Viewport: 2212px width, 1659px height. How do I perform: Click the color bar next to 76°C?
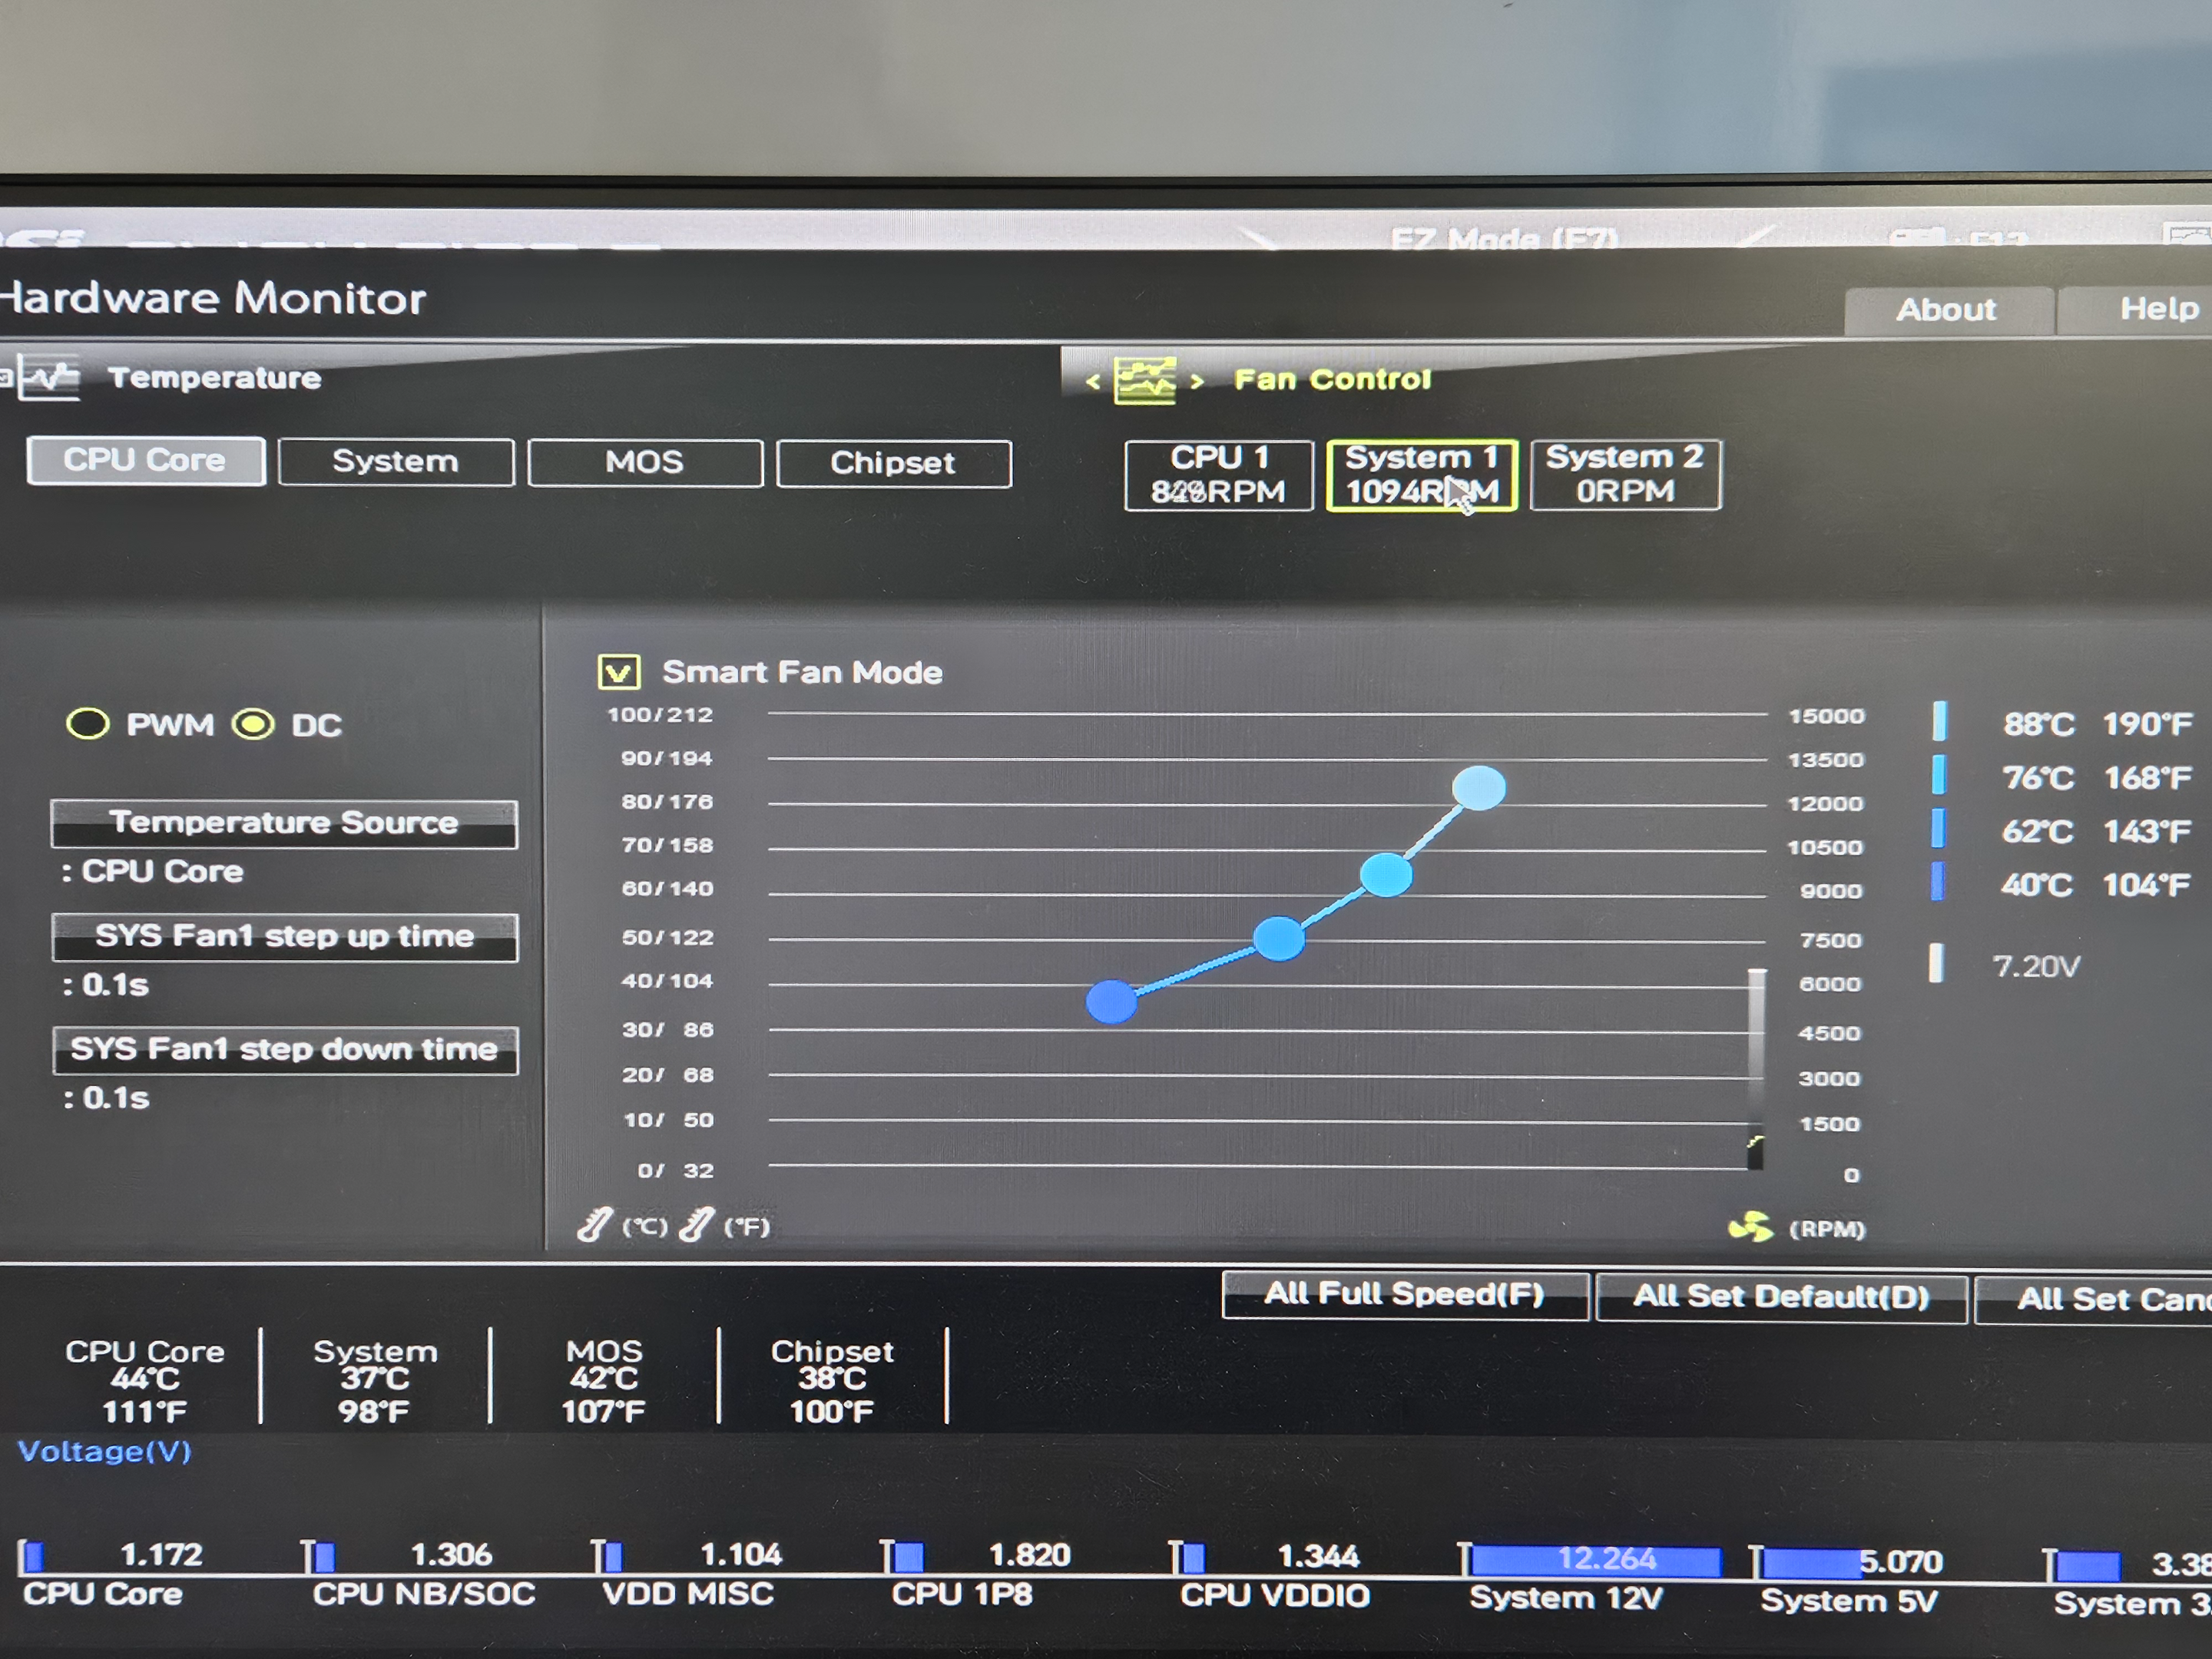1938,774
